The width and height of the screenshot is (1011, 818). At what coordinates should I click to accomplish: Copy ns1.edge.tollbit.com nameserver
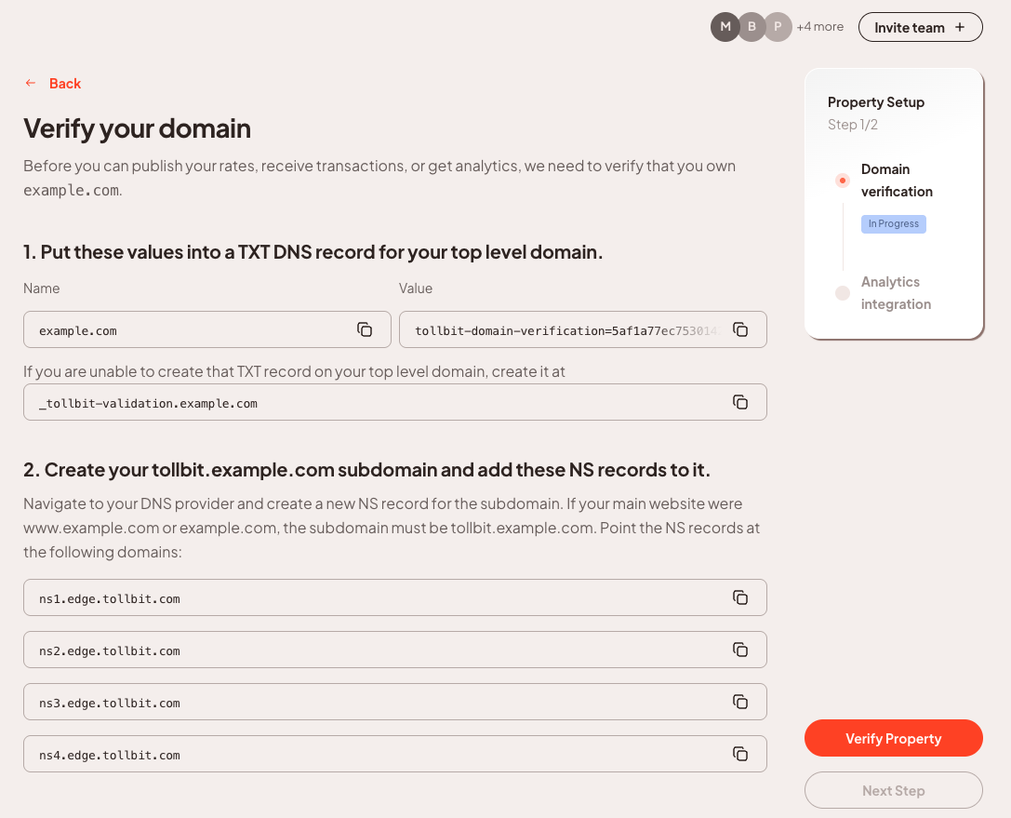[x=740, y=597]
